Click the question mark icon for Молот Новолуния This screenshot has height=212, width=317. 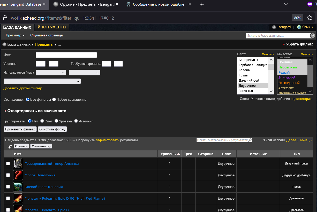[x=18, y=175]
